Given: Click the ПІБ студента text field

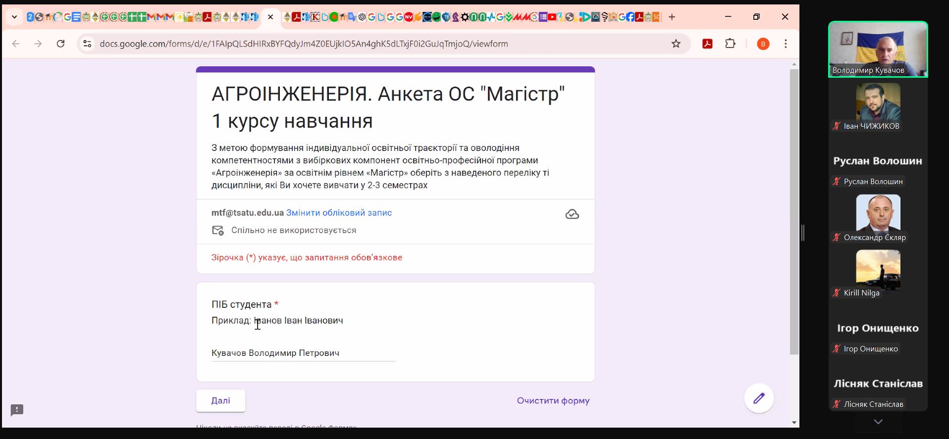Looking at the screenshot, I should tap(303, 353).
